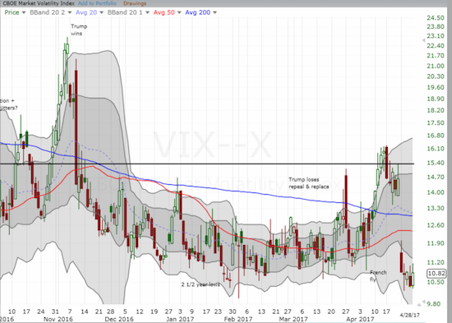The image size is (452, 323).
Task: Click the 24.50 price axis label
Action: pos(436,18)
